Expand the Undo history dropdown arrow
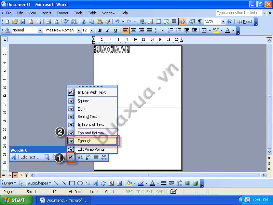Screen dimensions: 273x205 (x=123, y=22)
